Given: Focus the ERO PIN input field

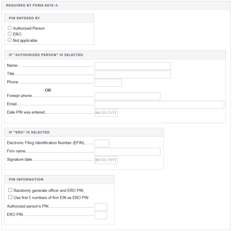Looking at the screenshot, I should [x=101, y=215].
